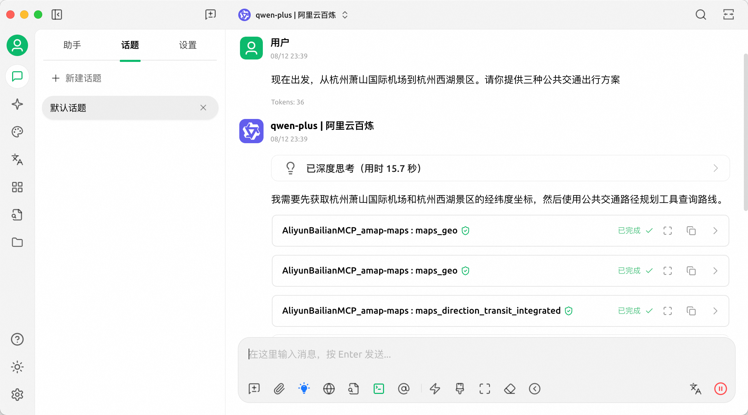Open search via magnifier icon
This screenshot has width=748, height=415.
701,15
